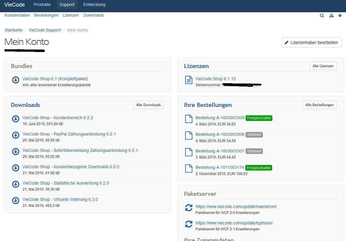Image resolution: width=346 pixels, height=241 pixels.
Task: Click the search magnifier icon
Action: [322, 16]
